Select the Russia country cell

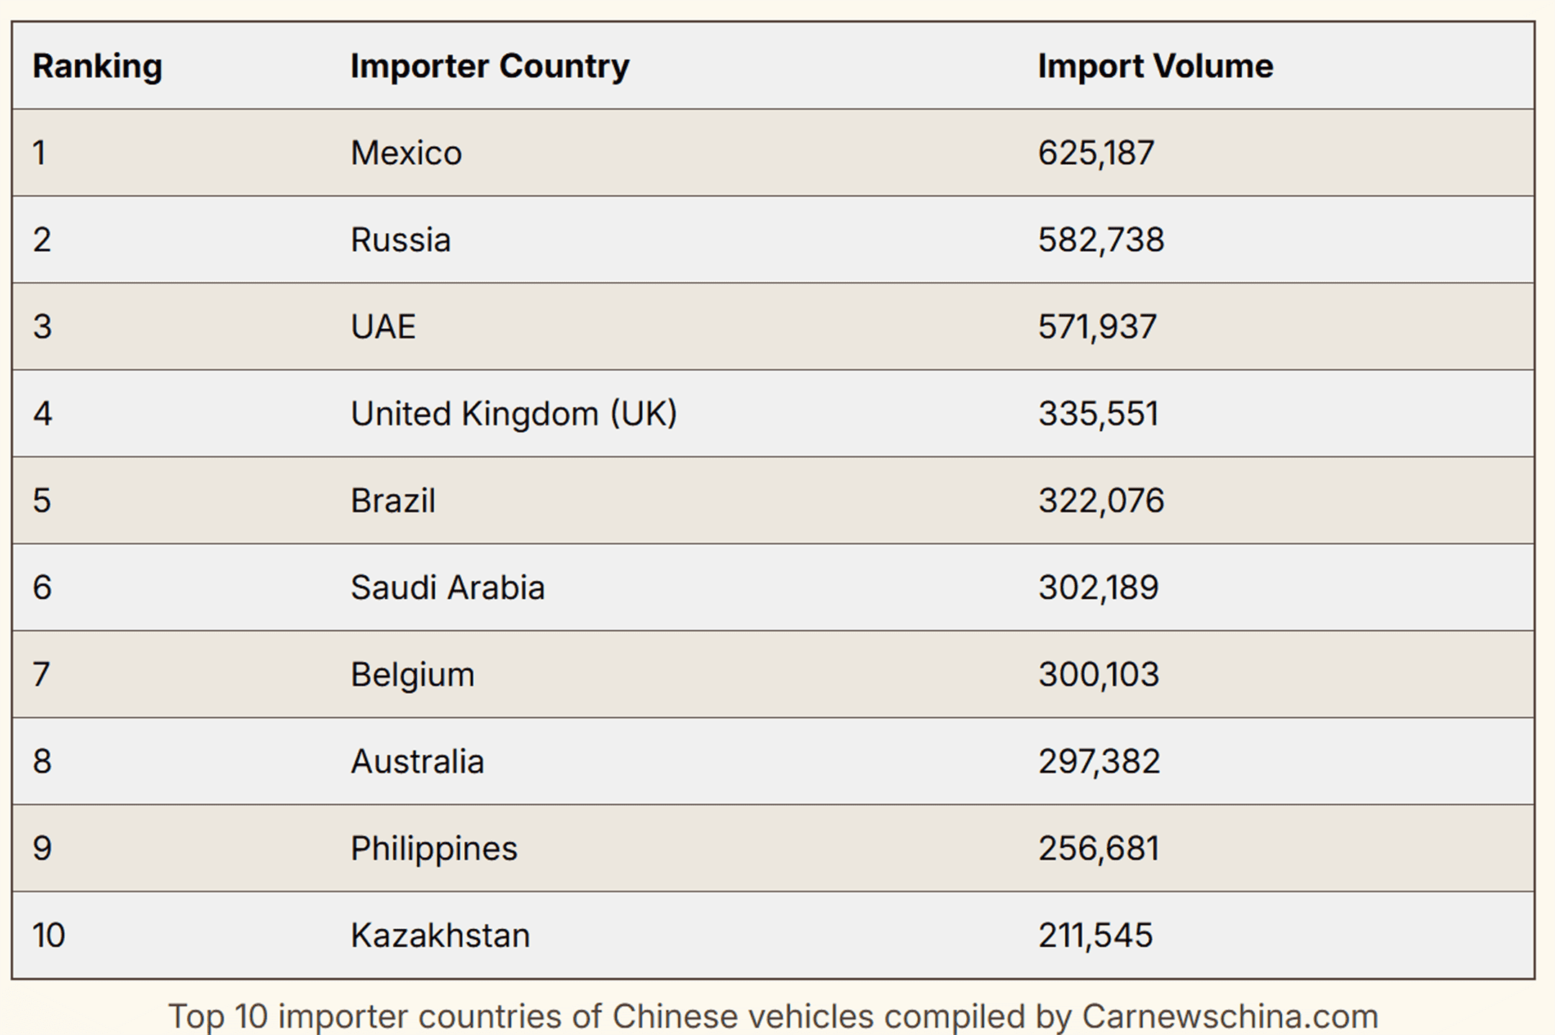coord(400,240)
